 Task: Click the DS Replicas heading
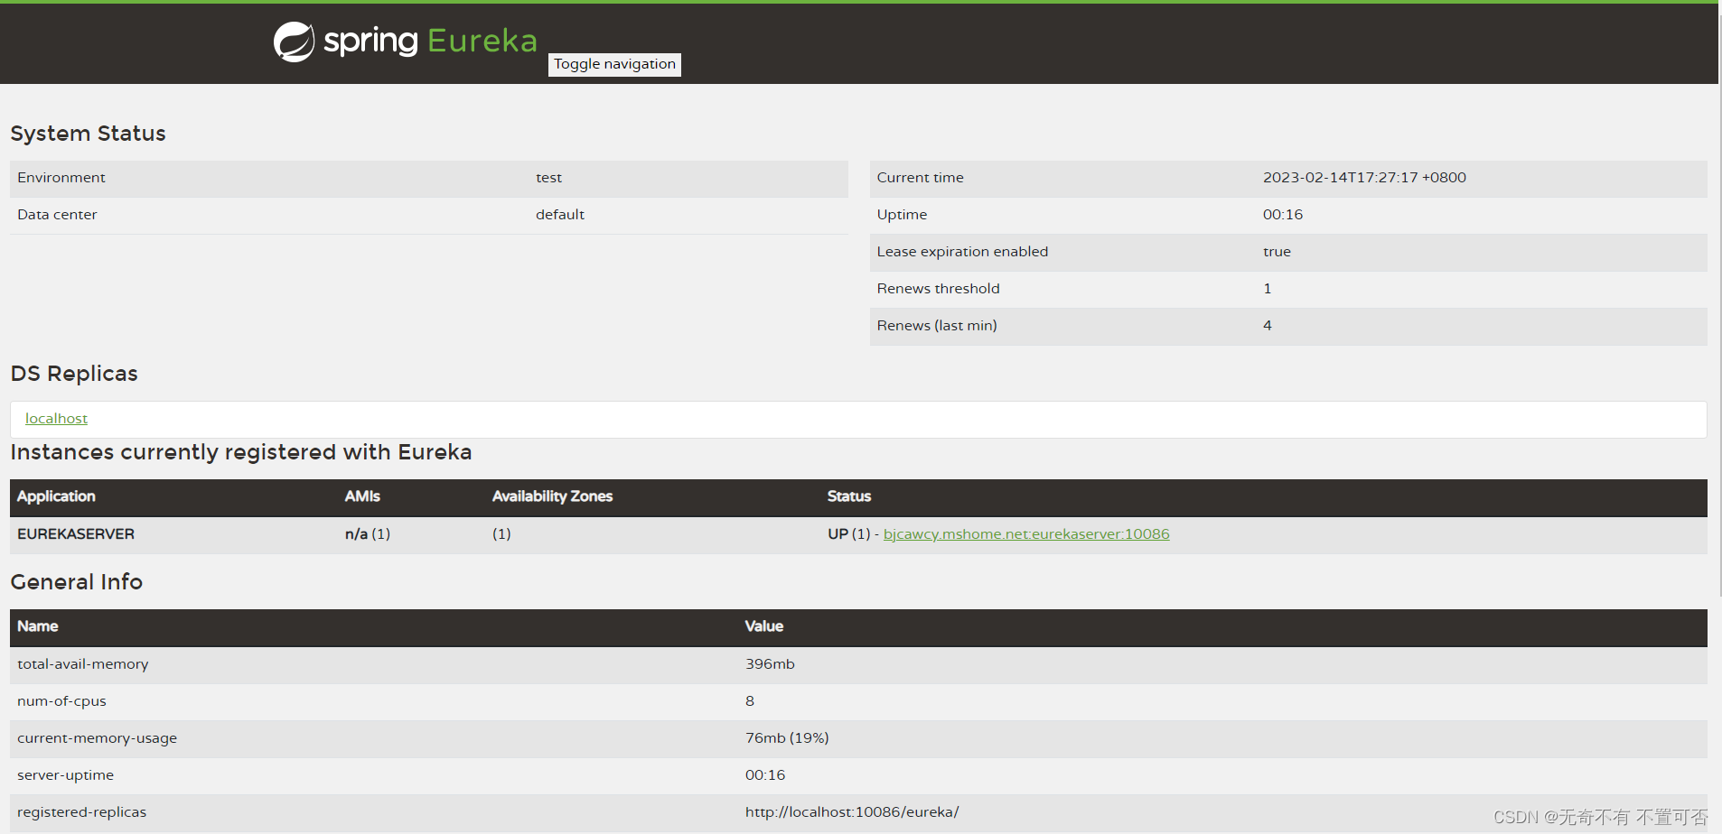coord(74,374)
